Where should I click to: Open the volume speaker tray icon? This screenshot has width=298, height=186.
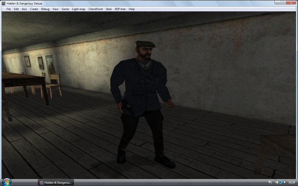click(x=285, y=182)
